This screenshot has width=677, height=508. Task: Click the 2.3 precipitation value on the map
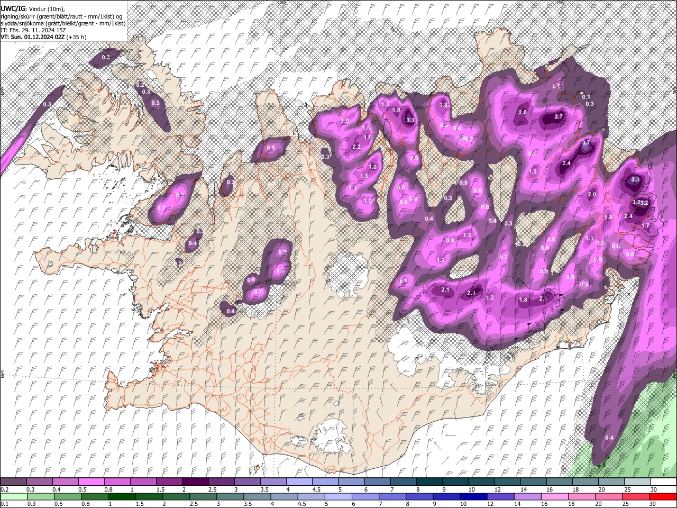click(x=472, y=293)
